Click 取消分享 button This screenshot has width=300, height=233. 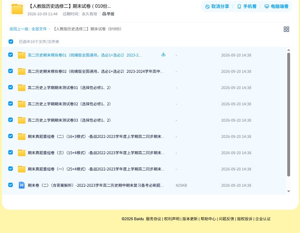217,6
